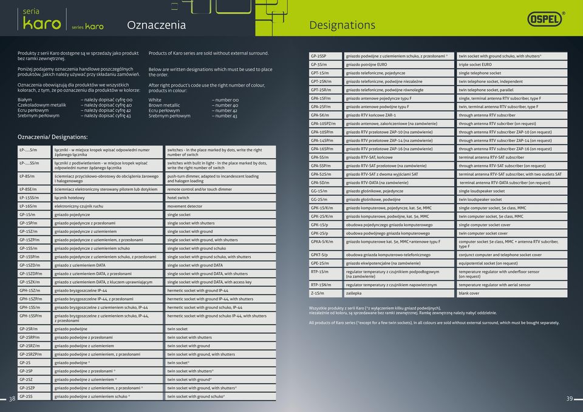Click code cell 'RTP-1S/m'
Viewport: 583px width, 412px height.
pyautogui.click(x=326, y=274)
